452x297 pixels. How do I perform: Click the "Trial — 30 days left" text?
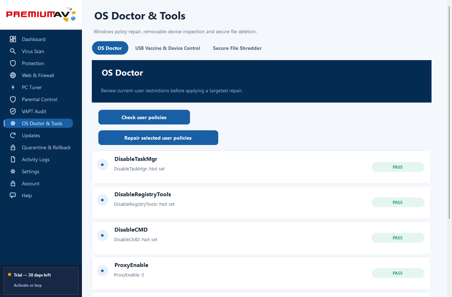(x=32, y=275)
